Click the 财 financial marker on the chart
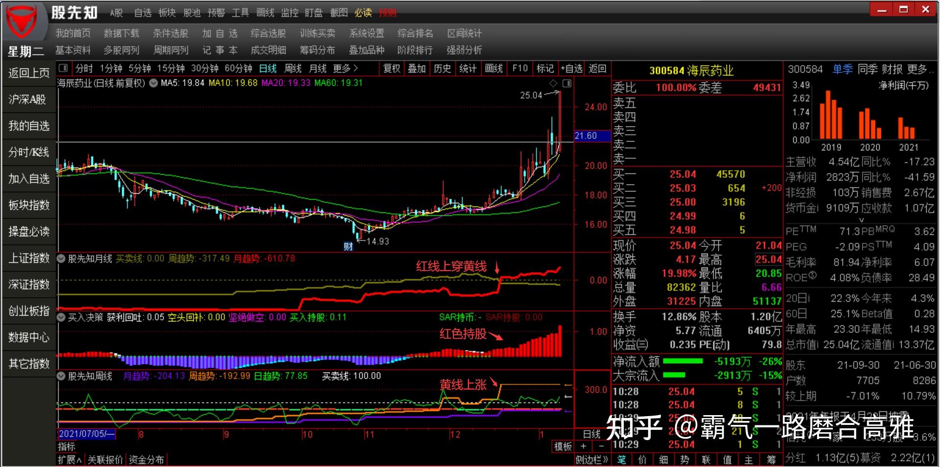This screenshot has width=940, height=467. click(348, 246)
